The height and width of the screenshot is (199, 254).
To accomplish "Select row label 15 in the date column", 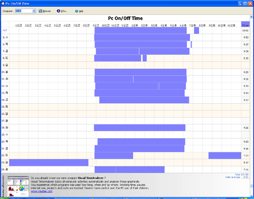I will coord(5,107).
